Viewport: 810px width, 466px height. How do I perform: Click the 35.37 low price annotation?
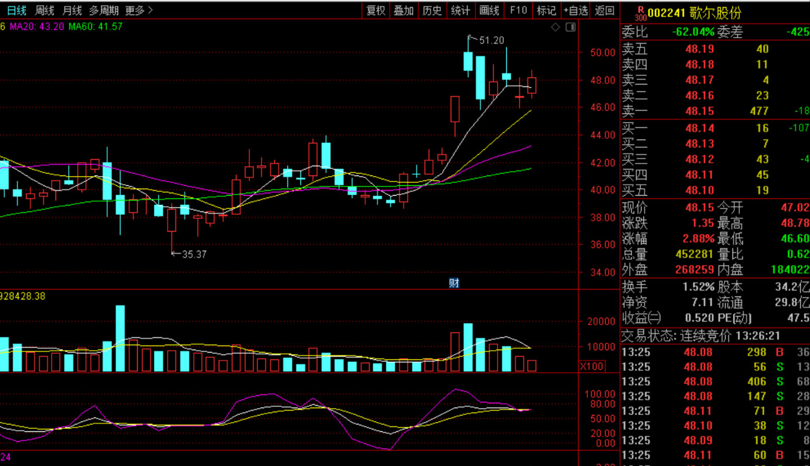(194, 254)
